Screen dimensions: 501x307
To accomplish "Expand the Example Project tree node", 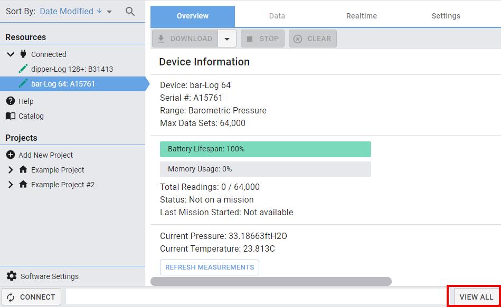I will 11,170.
